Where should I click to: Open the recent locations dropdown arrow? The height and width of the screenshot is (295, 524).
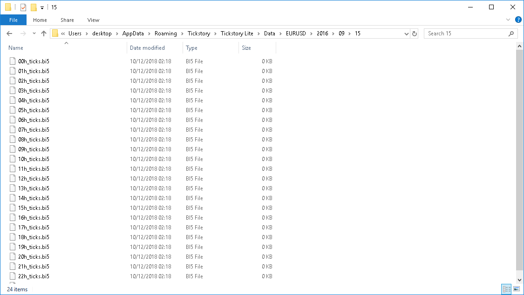click(x=34, y=34)
